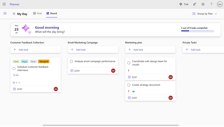Open the Help question mark icon
The height and width of the screenshot is (127, 224).
211,4
